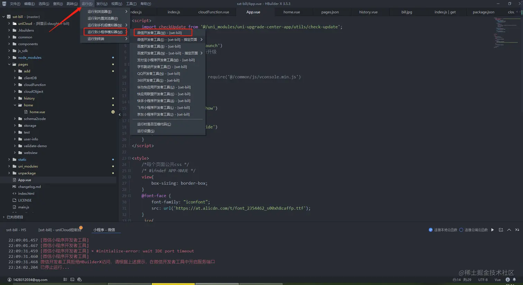
Task: Switch to cloudFunction.vue editor tab
Action: (x=213, y=12)
